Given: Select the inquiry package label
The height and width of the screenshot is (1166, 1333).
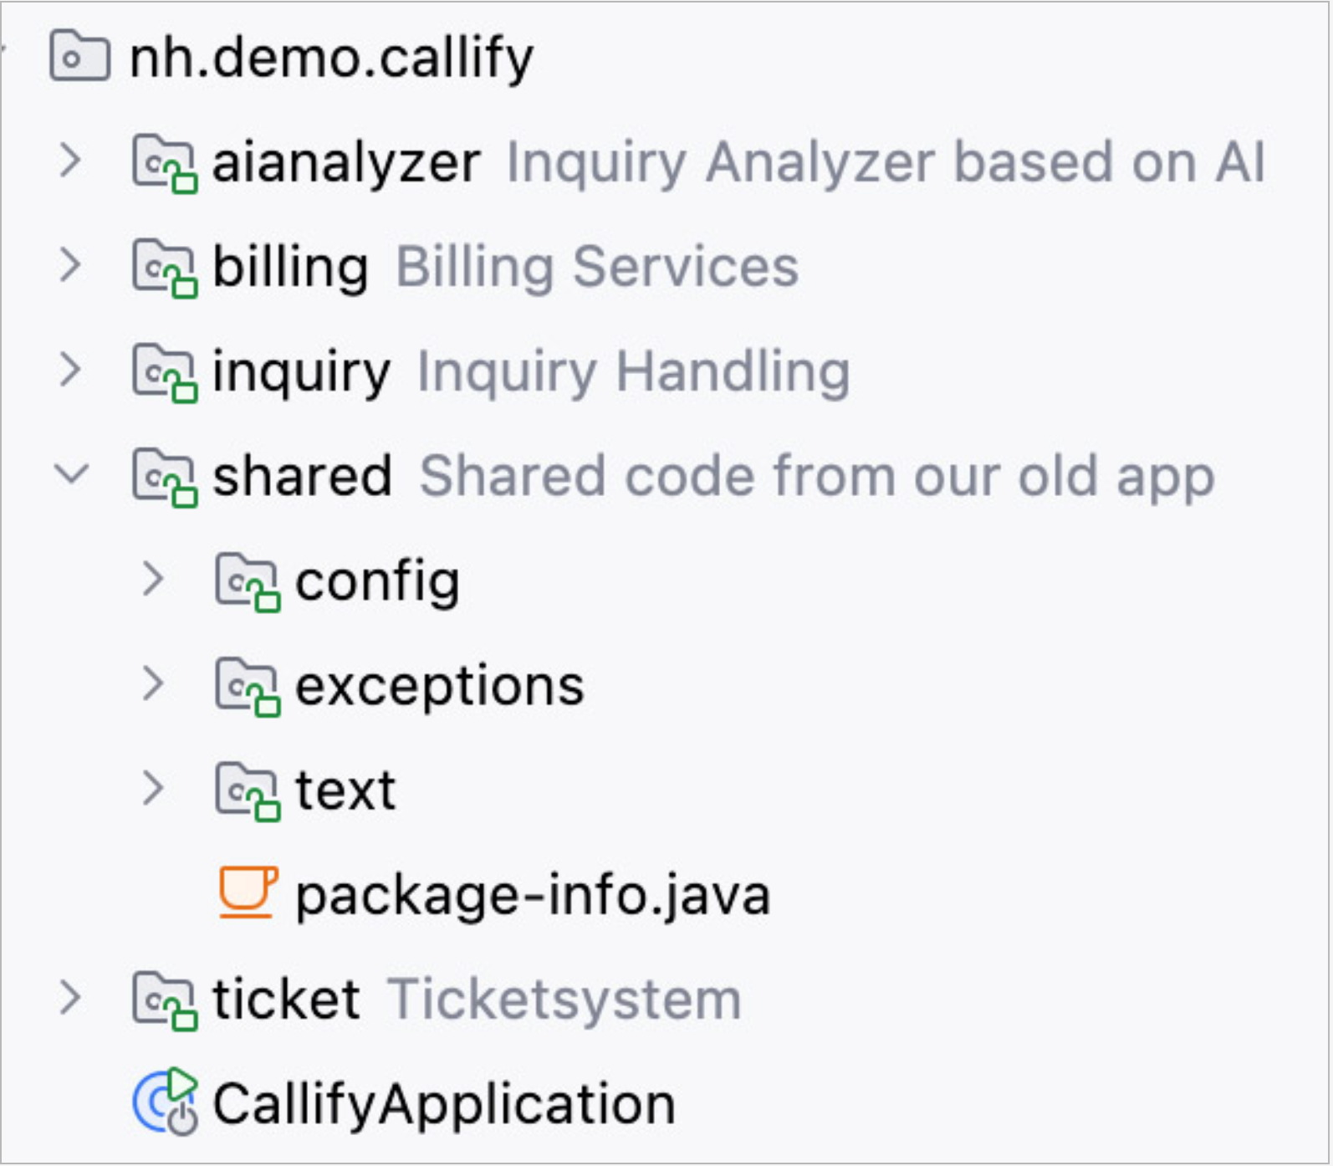Looking at the screenshot, I should coord(301,372).
